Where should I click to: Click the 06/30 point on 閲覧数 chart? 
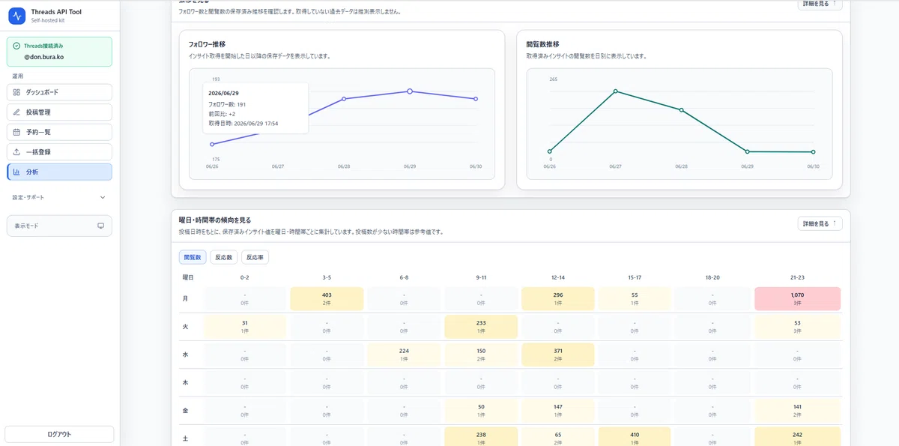point(814,152)
